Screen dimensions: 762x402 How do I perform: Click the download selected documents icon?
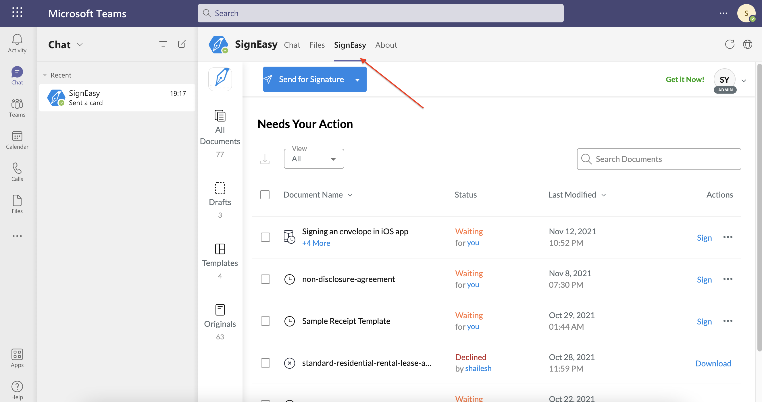coord(265,159)
